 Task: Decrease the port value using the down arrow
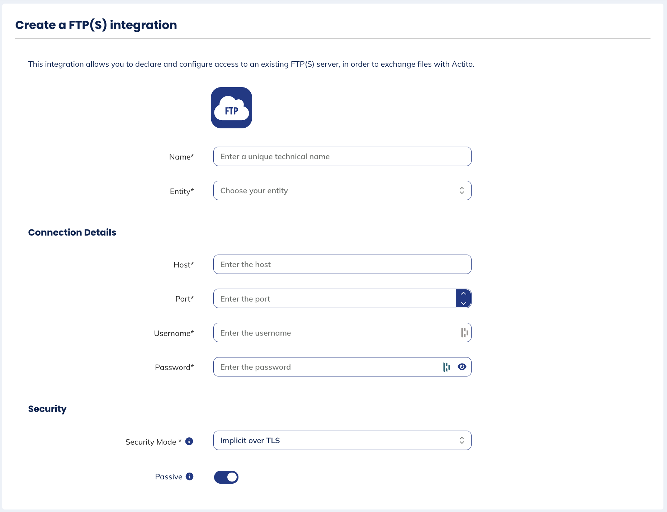(464, 303)
